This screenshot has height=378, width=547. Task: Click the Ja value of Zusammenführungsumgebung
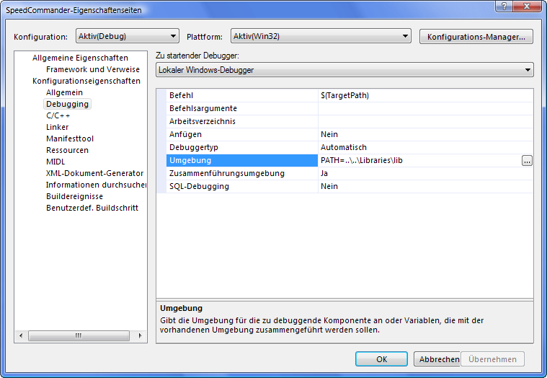[426, 173]
